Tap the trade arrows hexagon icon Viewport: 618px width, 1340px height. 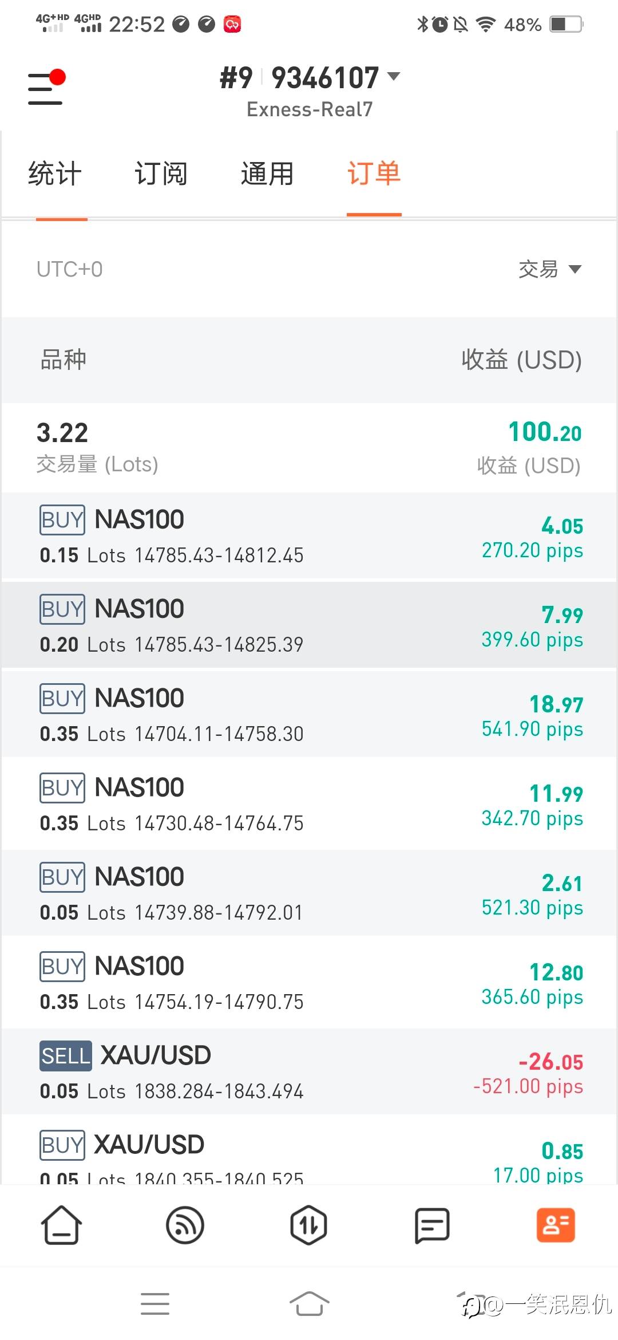308,1225
